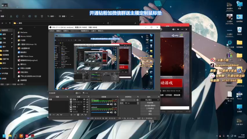Mute sound in the game launcher title bar
Image resolution: width=247 pixels, height=139 pixels.
coord(174,29)
